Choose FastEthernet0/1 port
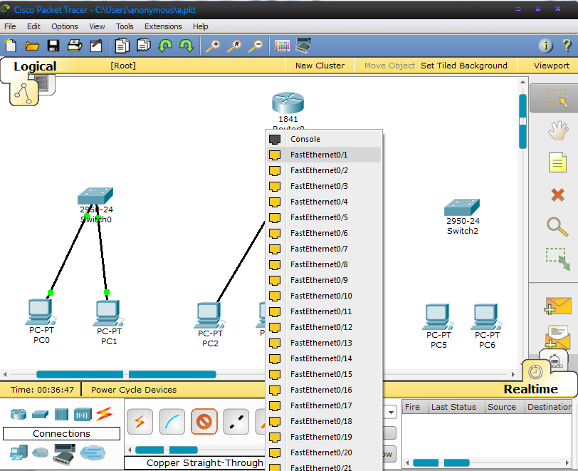The width and height of the screenshot is (578, 471). coord(324,155)
